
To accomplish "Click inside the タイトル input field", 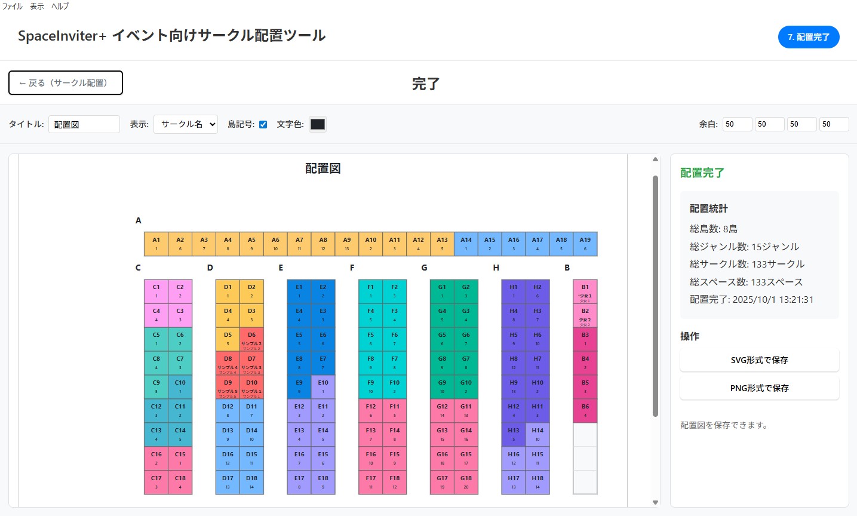I will click(x=84, y=124).
